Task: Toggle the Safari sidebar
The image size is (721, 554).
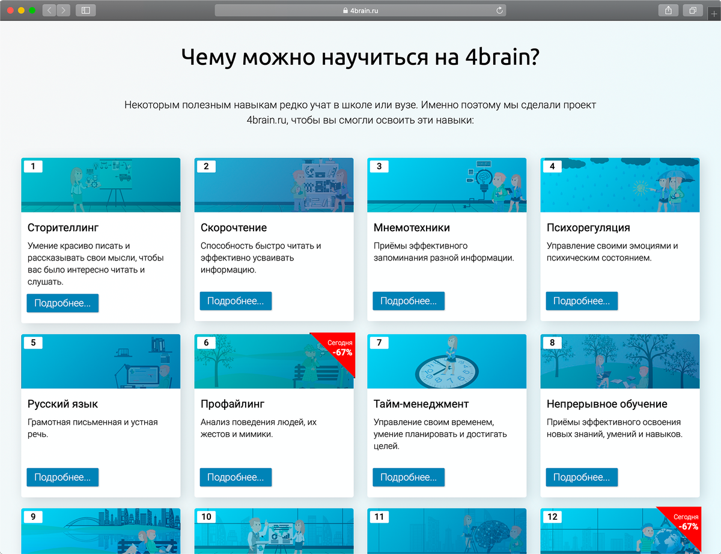Action: click(85, 10)
